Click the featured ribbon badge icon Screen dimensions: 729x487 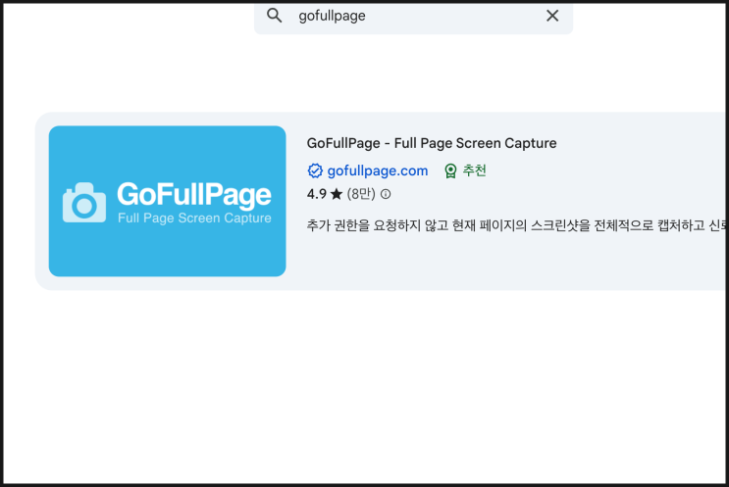pos(450,170)
